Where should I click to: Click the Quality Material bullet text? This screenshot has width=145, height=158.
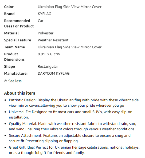pos(72,126)
